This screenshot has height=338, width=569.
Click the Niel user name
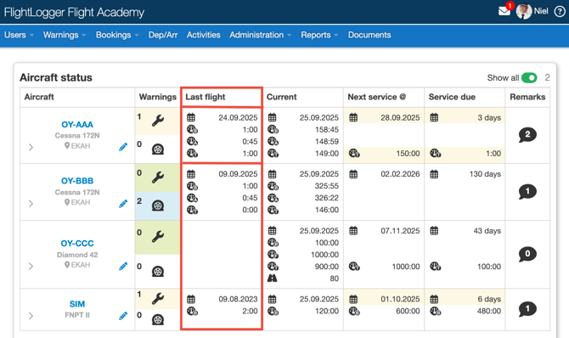(541, 11)
